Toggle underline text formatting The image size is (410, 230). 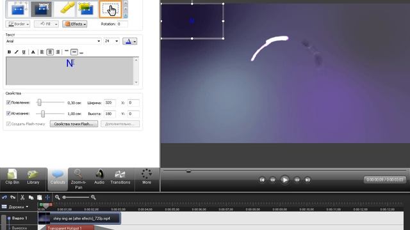[24, 52]
